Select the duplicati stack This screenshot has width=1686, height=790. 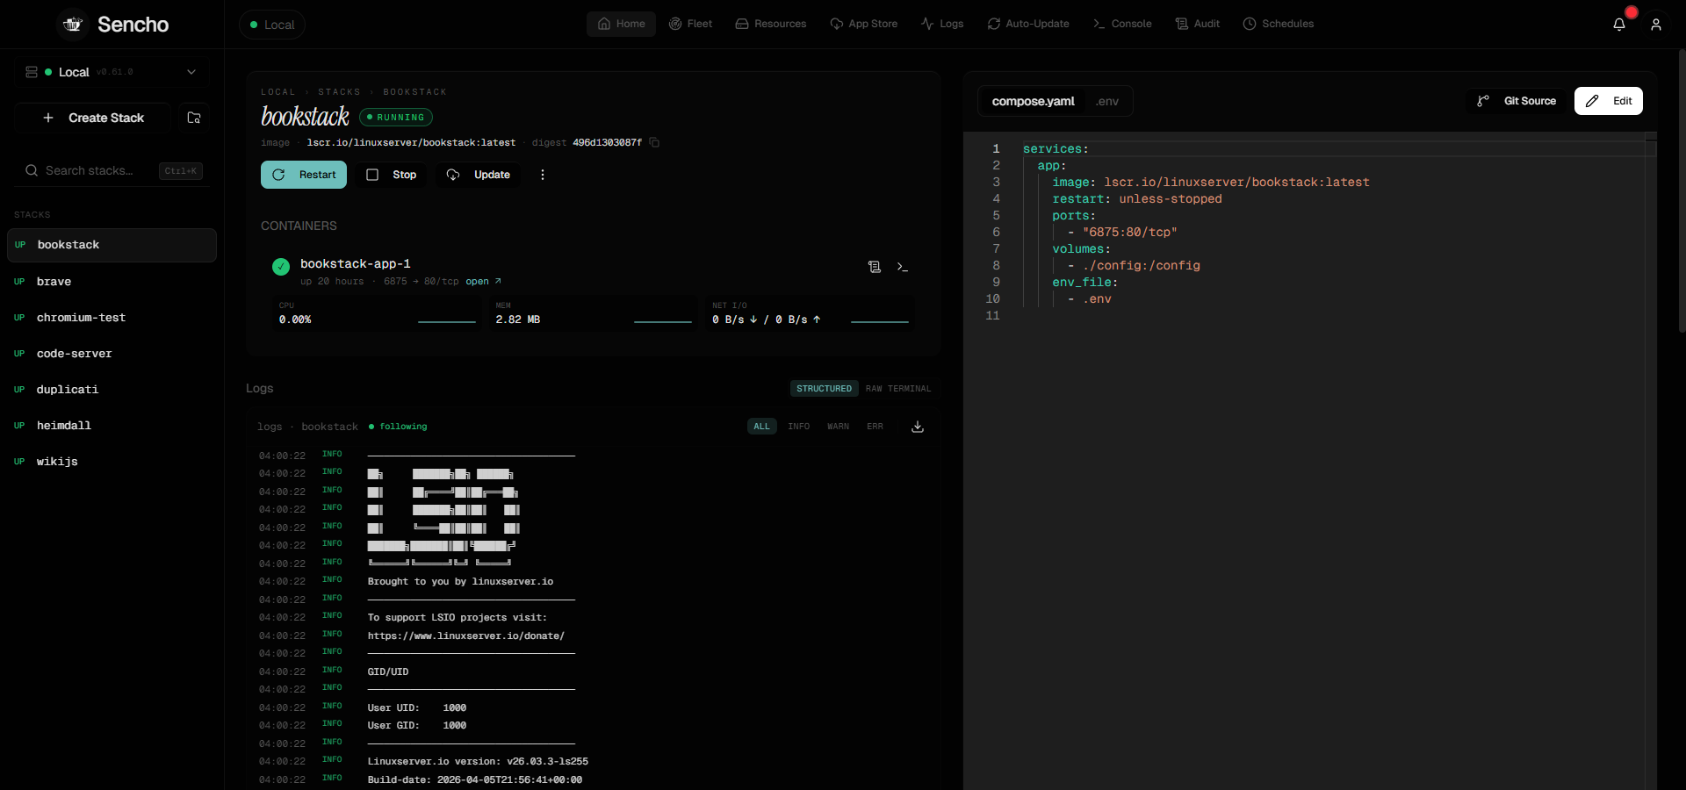(x=112, y=390)
